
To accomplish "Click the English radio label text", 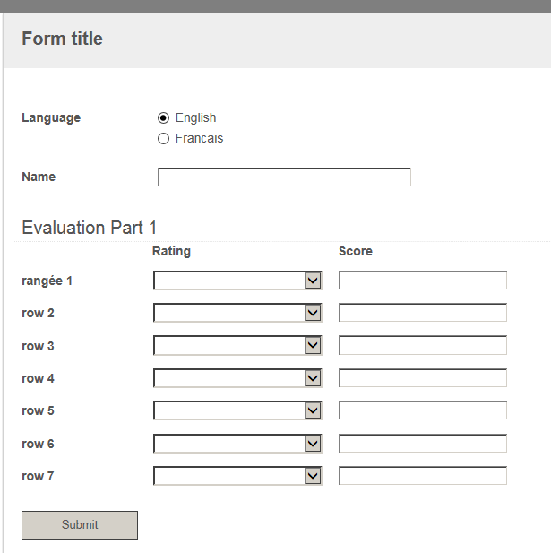I will coord(195,117).
